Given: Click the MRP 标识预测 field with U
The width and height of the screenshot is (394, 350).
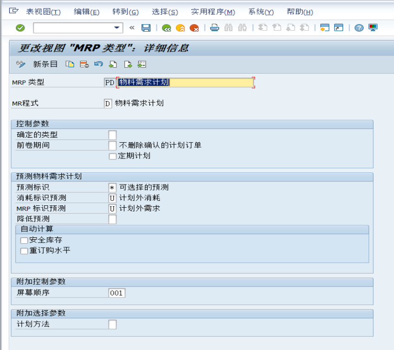Looking at the screenshot, I should click(x=112, y=209).
